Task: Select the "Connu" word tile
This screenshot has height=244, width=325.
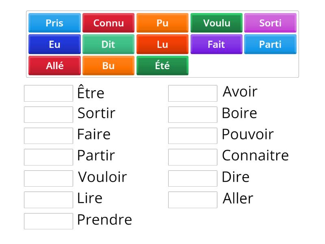Action: click(x=108, y=23)
